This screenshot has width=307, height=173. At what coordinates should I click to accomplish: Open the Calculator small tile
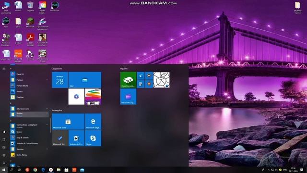141,84
